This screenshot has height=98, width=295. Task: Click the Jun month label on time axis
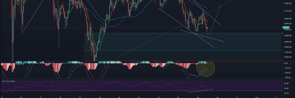257,97
